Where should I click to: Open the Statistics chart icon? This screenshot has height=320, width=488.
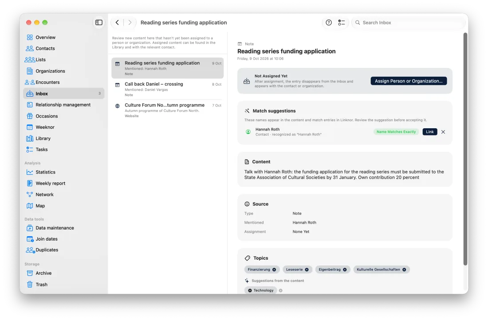tap(30, 172)
